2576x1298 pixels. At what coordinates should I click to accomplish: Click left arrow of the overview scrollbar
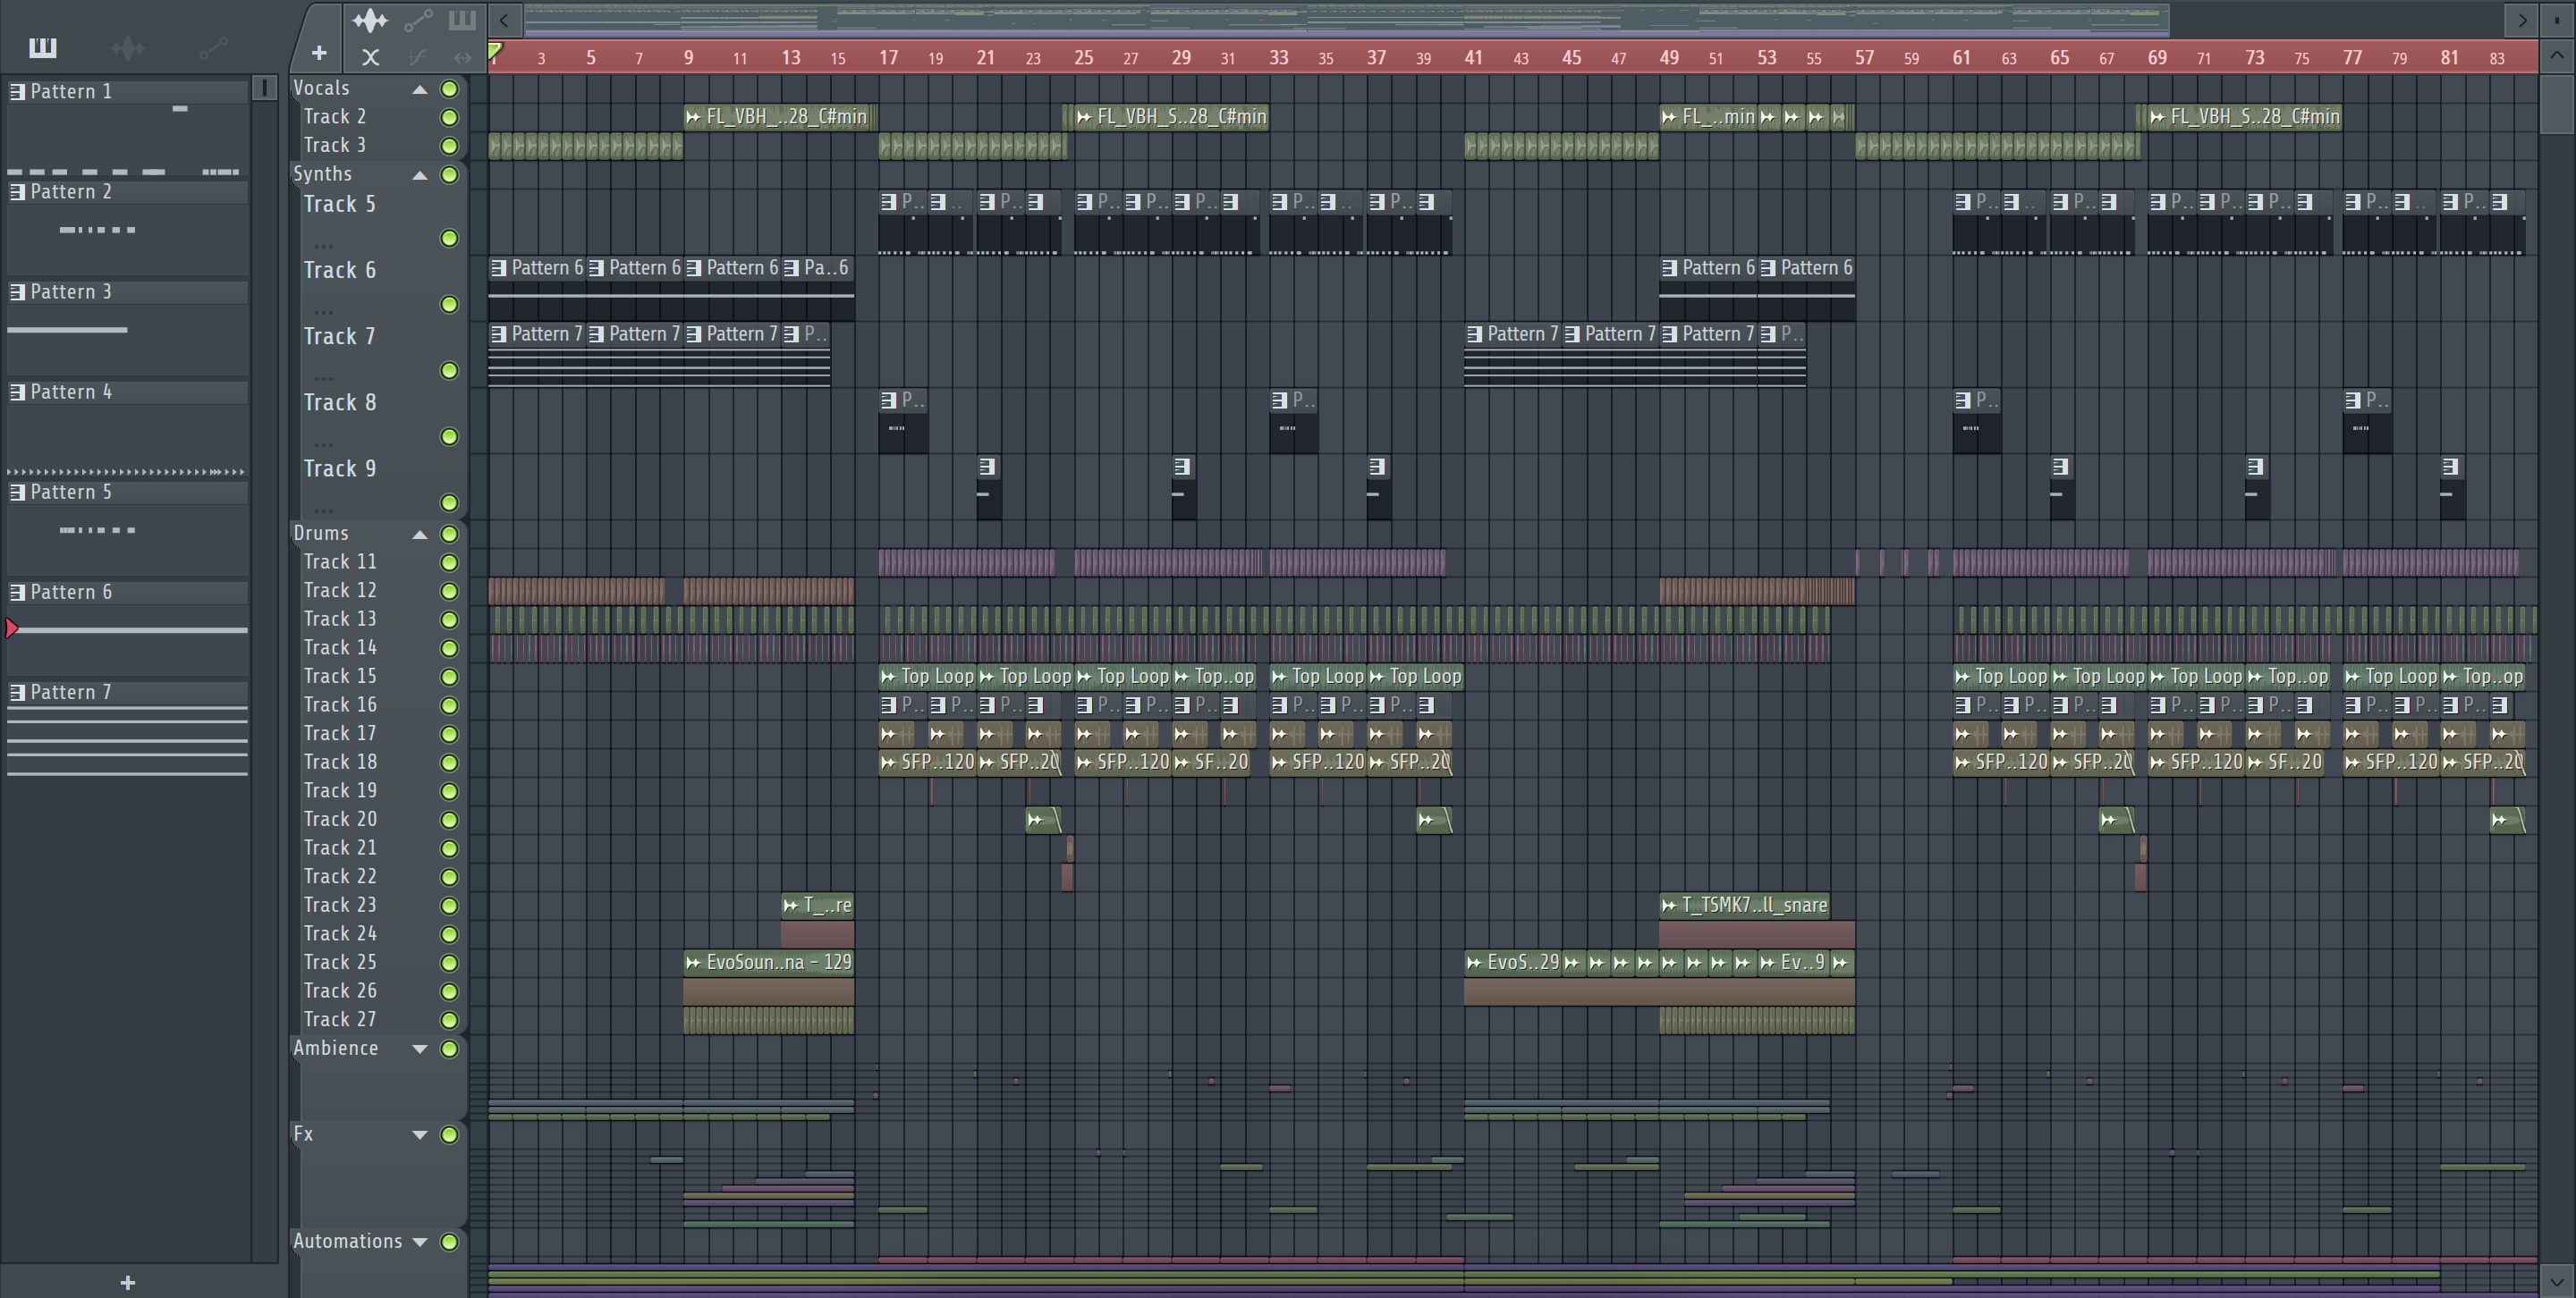[x=505, y=19]
